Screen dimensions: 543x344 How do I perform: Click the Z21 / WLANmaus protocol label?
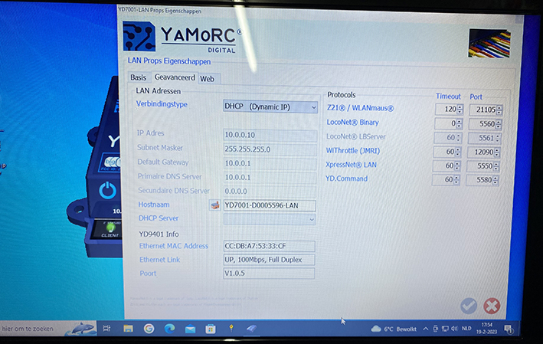click(x=360, y=108)
